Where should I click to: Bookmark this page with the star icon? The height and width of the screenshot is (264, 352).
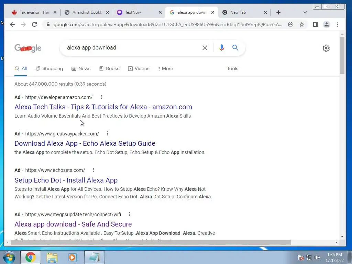[x=302, y=24]
